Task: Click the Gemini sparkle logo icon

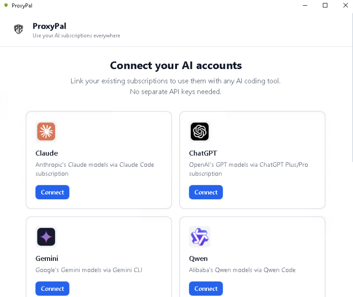Action: 46,237
